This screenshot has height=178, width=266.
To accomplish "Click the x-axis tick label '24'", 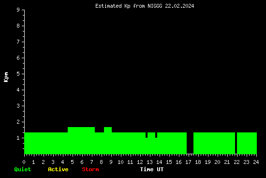I will pos(256,162).
